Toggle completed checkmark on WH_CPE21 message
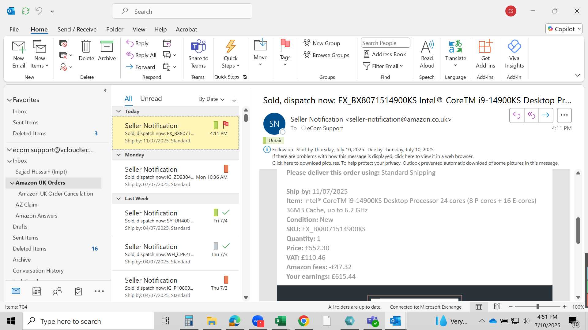 (226, 246)
